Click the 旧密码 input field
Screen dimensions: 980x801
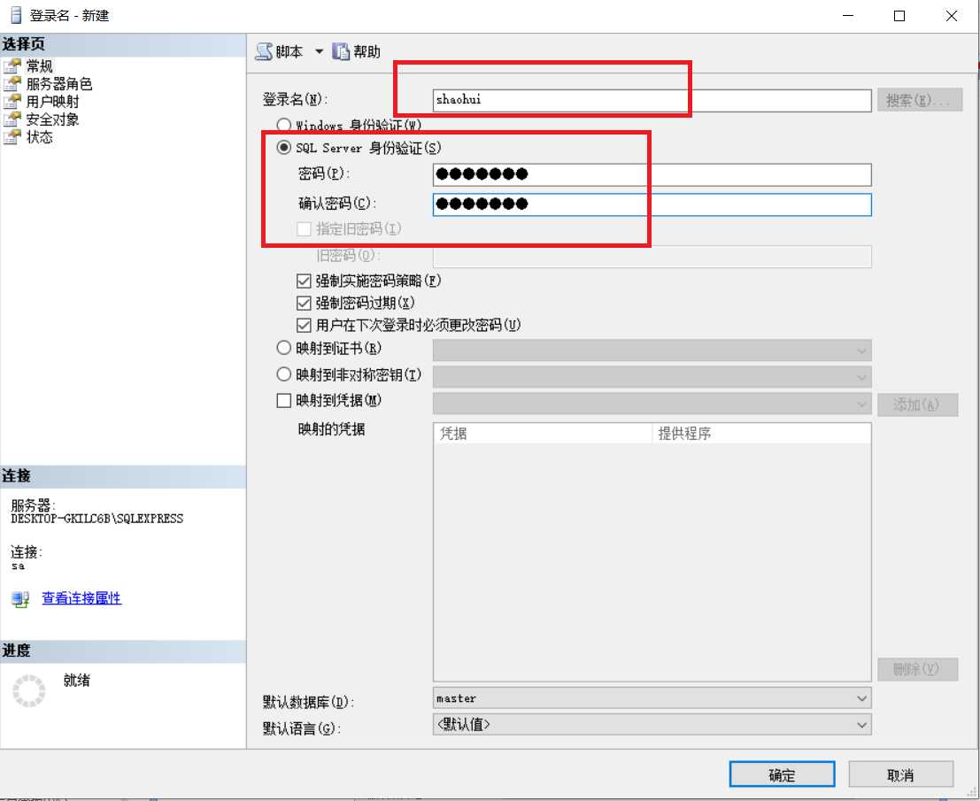click(652, 256)
